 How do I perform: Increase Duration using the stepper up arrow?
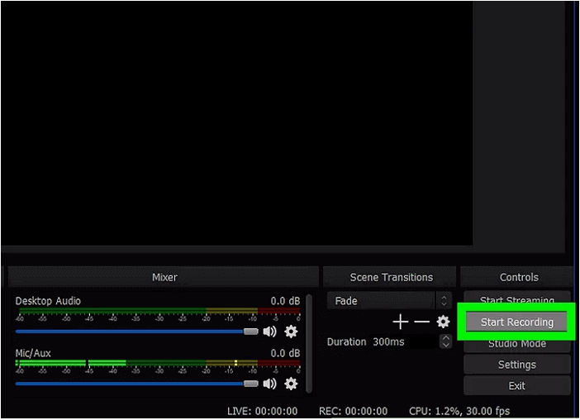[446, 337]
